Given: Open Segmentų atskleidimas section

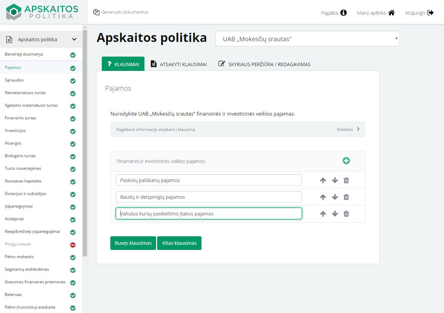Looking at the screenshot, I should (x=27, y=269).
